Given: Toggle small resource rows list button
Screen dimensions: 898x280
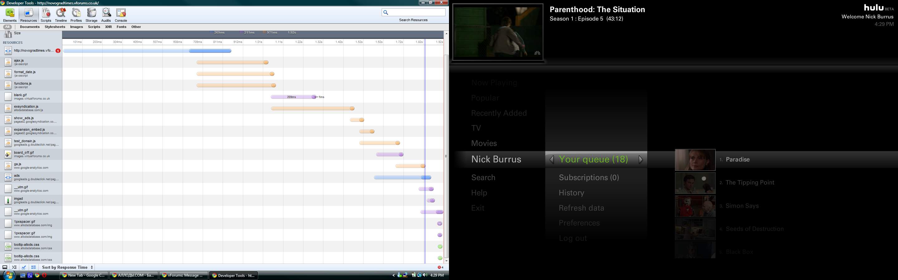Looking at the screenshot, I should (33, 267).
